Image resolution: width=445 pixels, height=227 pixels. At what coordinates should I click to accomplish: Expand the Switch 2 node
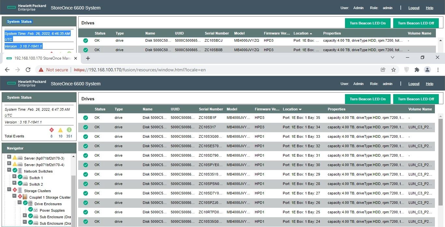tap(14, 183)
